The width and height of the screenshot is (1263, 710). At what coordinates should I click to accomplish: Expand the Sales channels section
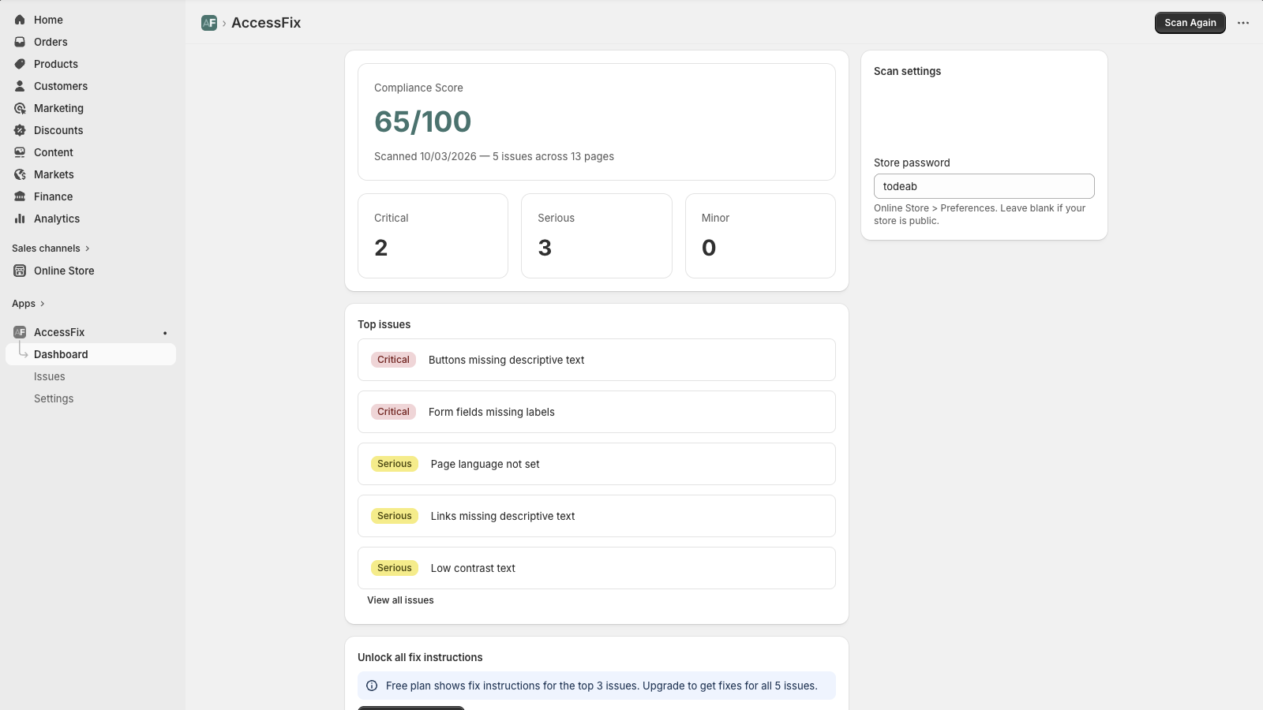pos(87,248)
